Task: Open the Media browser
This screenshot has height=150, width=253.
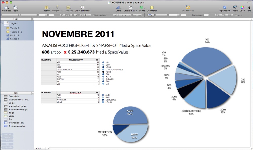Action: [235, 8]
